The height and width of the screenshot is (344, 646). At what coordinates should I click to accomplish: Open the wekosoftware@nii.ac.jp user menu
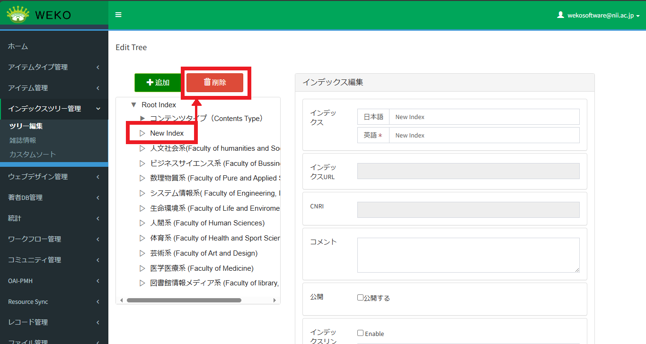[x=598, y=15]
